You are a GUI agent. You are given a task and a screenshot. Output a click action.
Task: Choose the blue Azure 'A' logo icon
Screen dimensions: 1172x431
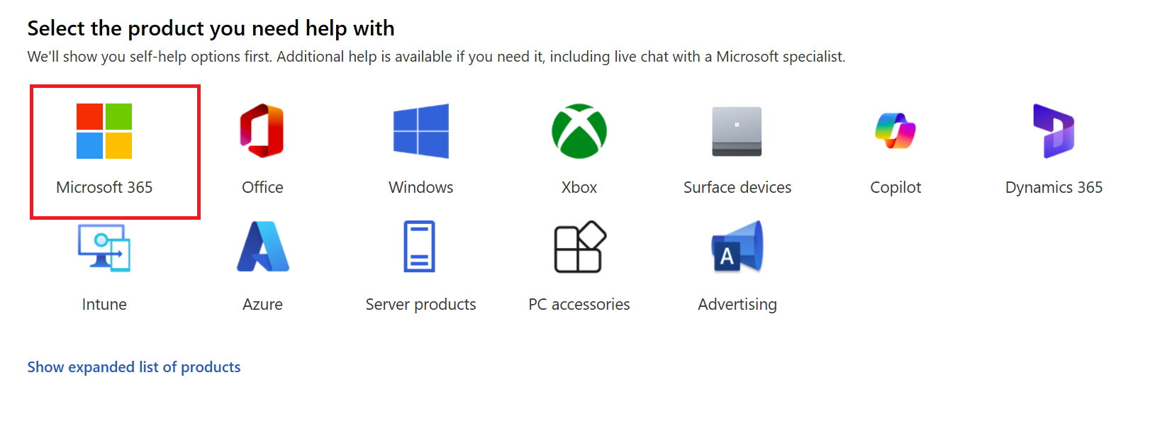coord(262,247)
